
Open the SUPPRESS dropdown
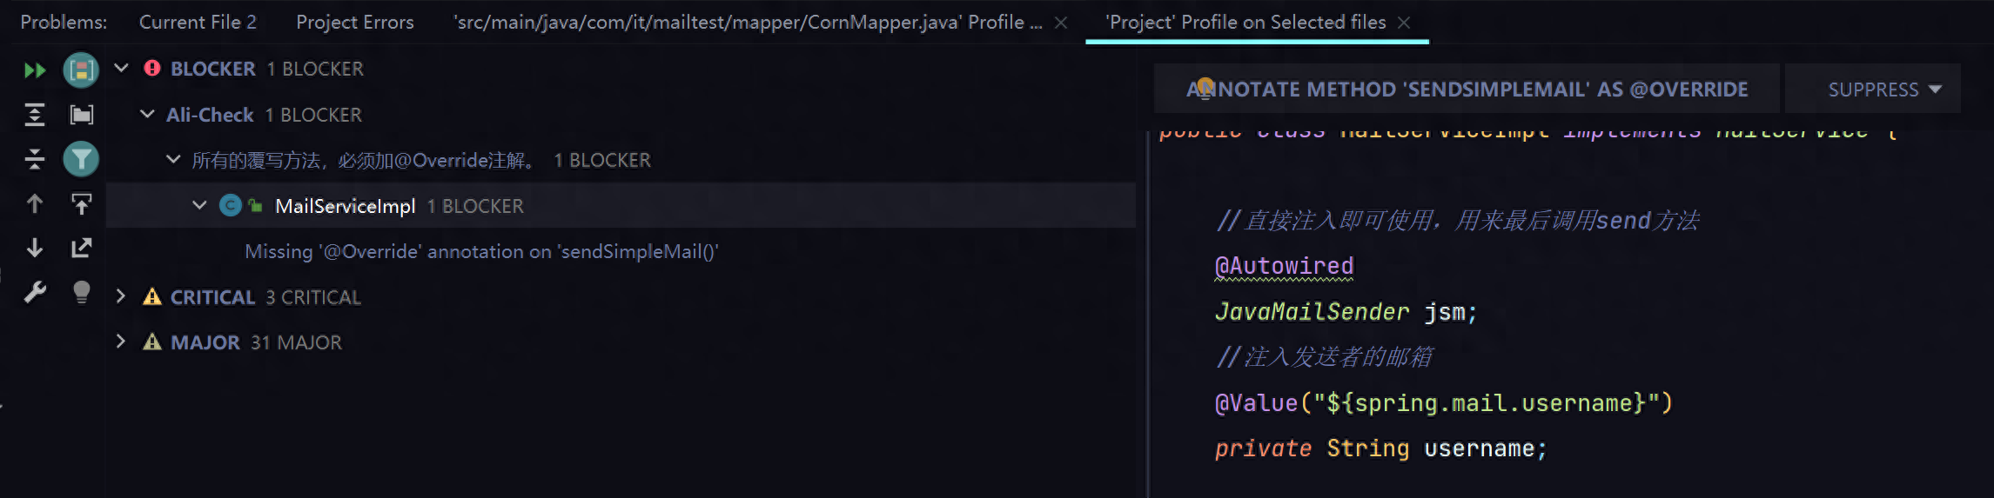1873,89
